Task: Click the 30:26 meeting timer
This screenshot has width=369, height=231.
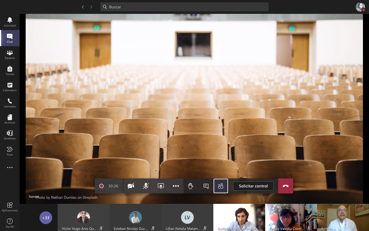Action: pyautogui.click(x=113, y=186)
